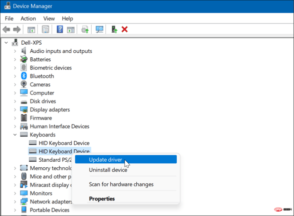Screen dimensions: 294x216
Task: Click the Keyboards category icon
Action: pos(24,135)
